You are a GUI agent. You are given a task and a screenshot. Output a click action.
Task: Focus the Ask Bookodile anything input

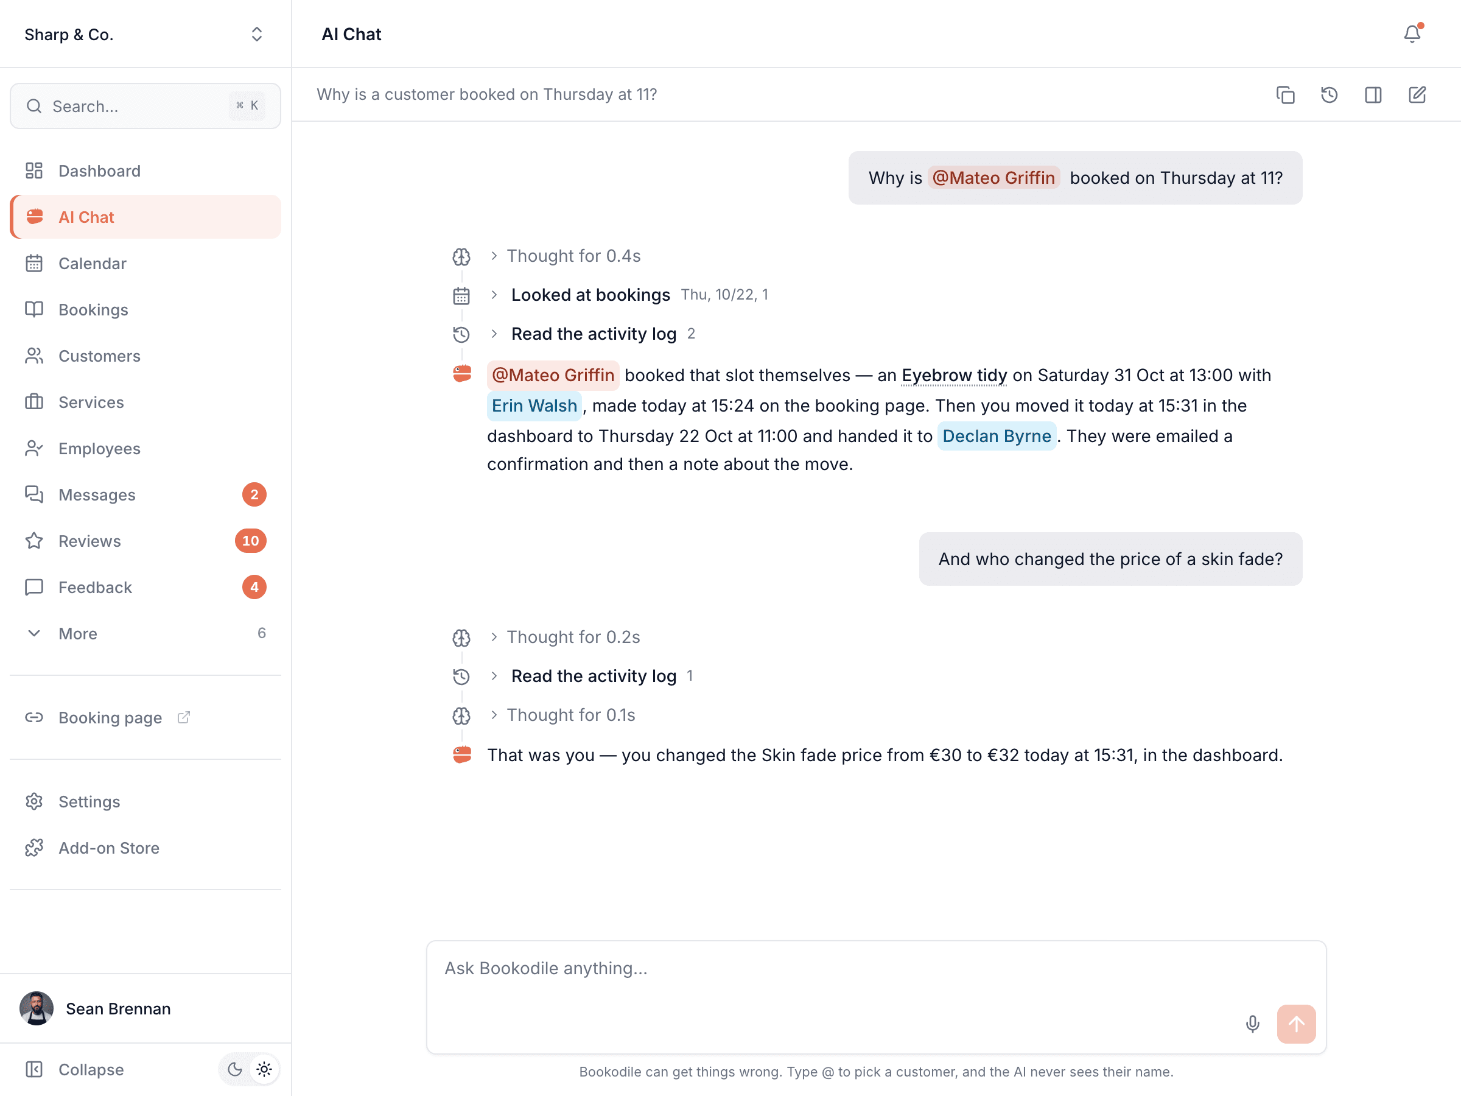click(876, 997)
